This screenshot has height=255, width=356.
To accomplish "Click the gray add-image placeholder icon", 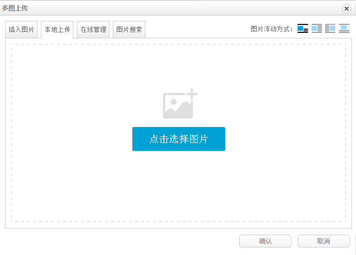I will 180,104.
